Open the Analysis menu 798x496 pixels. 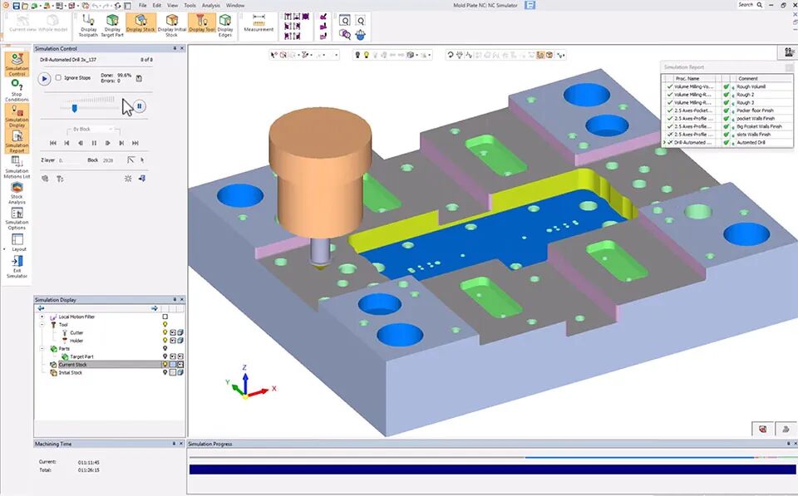coord(210,5)
